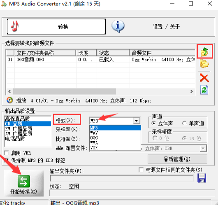Select the 立体声 radio button
The height and width of the screenshot is (205, 218).
pos(154,123)
